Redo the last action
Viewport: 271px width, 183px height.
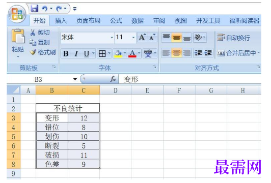click(x=59, y=8)
